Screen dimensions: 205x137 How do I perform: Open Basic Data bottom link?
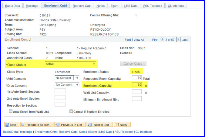pos(10,132)
